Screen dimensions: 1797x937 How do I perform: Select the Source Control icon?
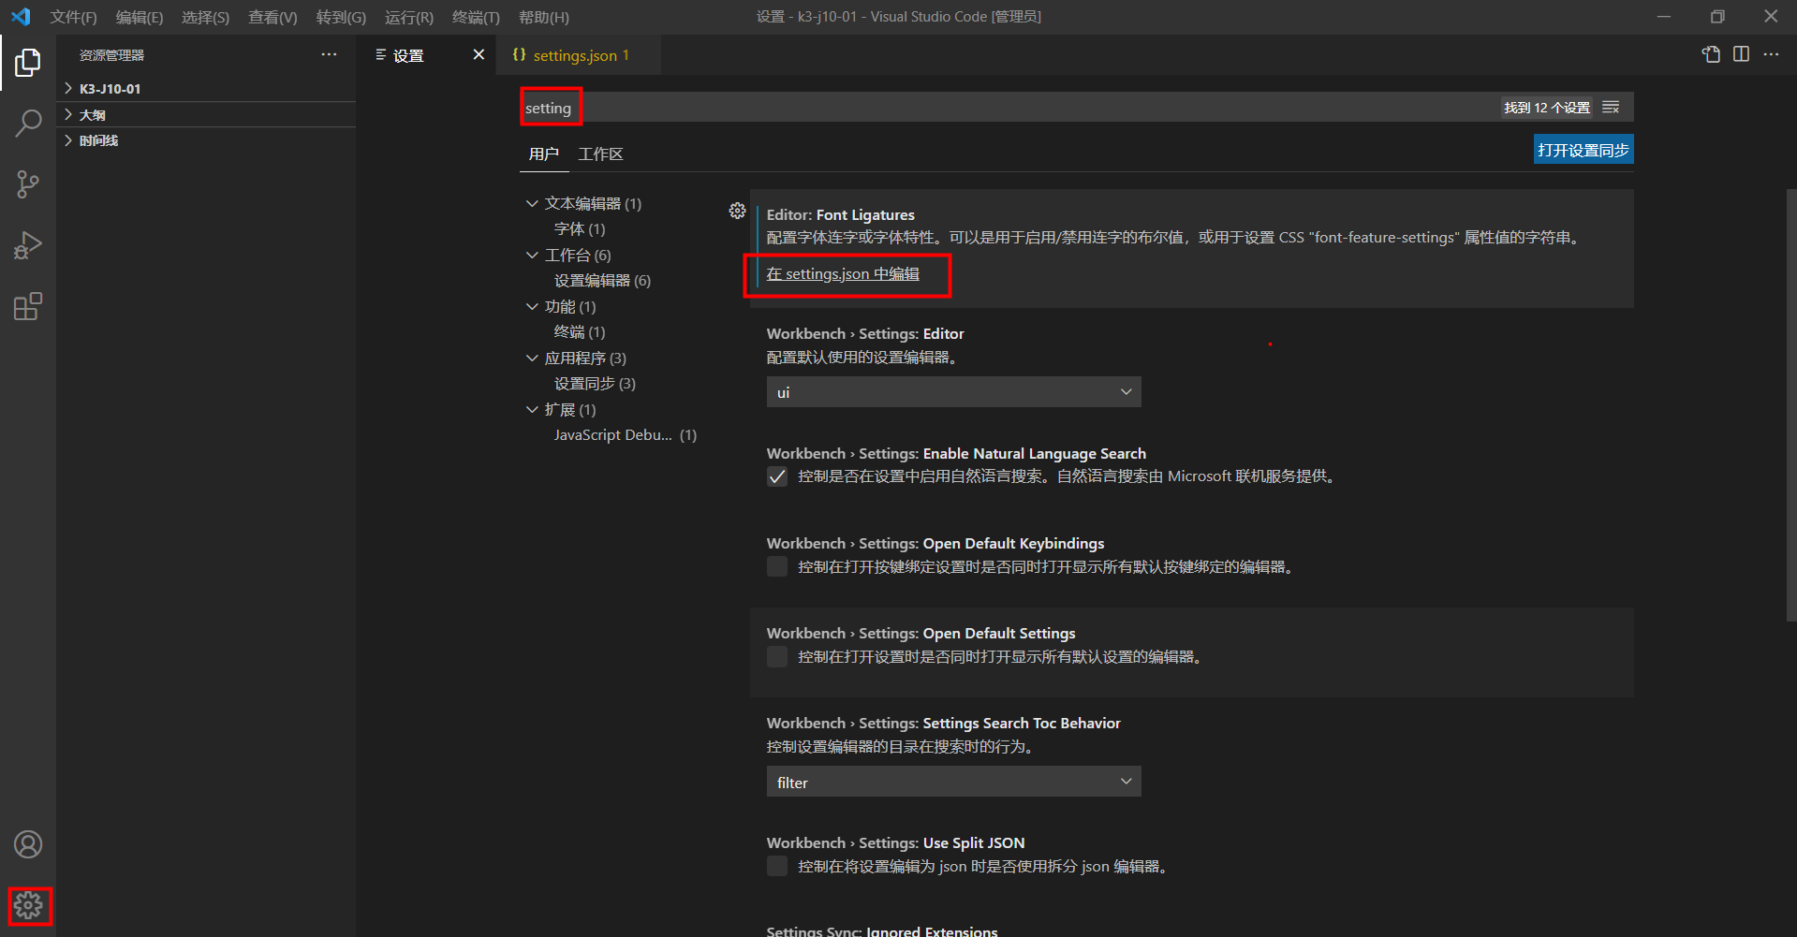(29, 183)
